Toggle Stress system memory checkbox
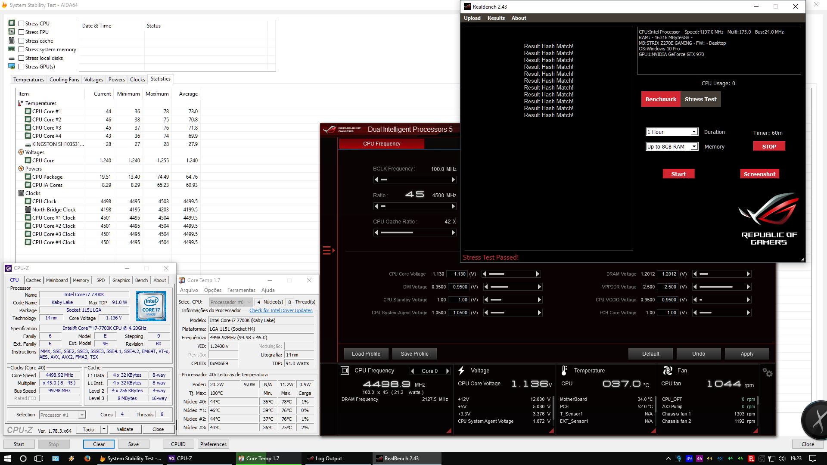Viewport: 827px width, 465px height. pos(21,50)
